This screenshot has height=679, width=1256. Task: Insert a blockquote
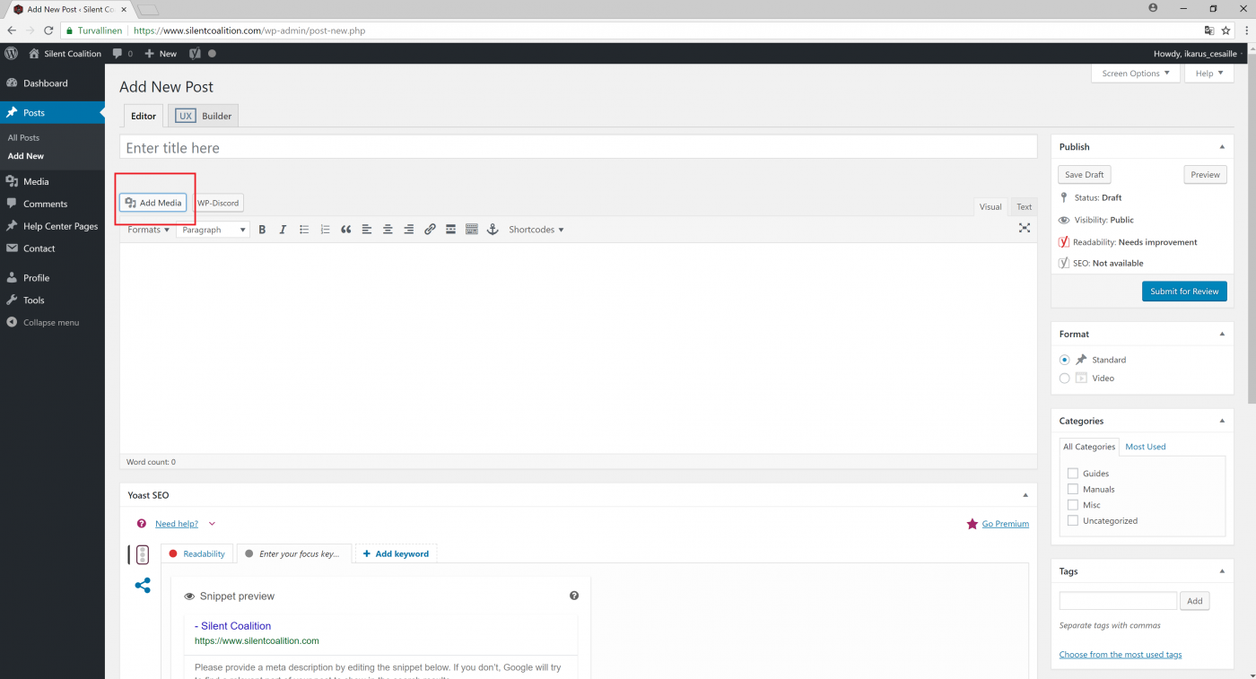(x=345, y=230)
